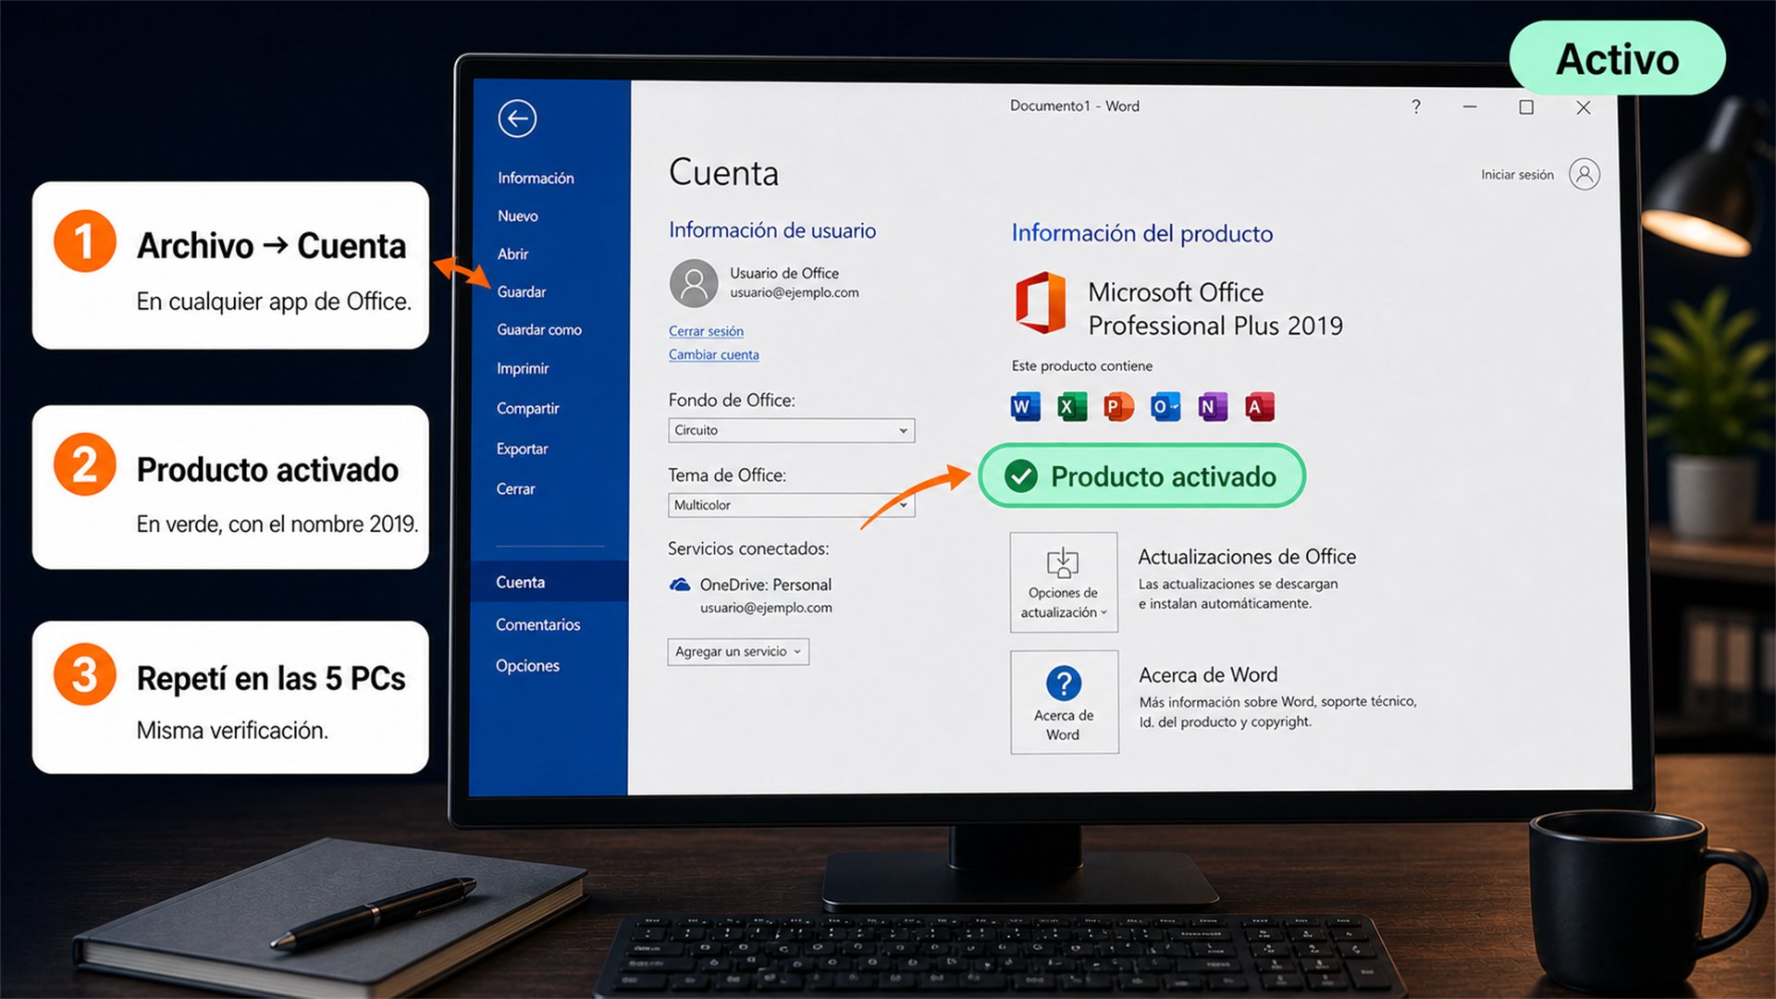1776x999 pixels.
Task: Open Comentarios in the sidebar
Action: coord(537,624)
